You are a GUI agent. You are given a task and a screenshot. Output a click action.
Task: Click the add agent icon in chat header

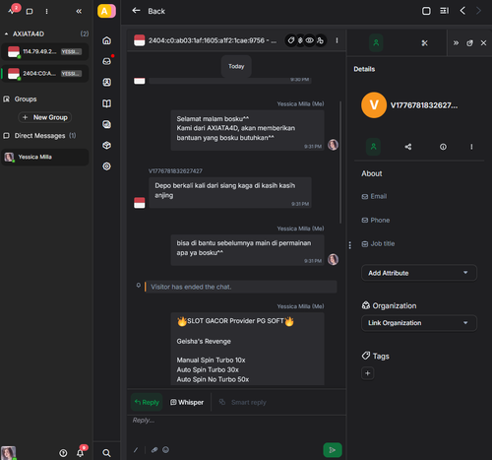tap(320, 40)
